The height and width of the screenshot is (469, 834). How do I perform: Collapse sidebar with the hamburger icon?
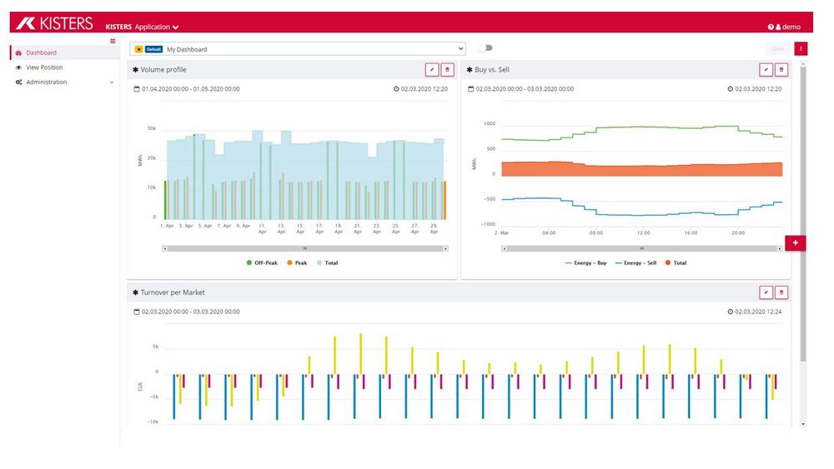tap(113, 41)
